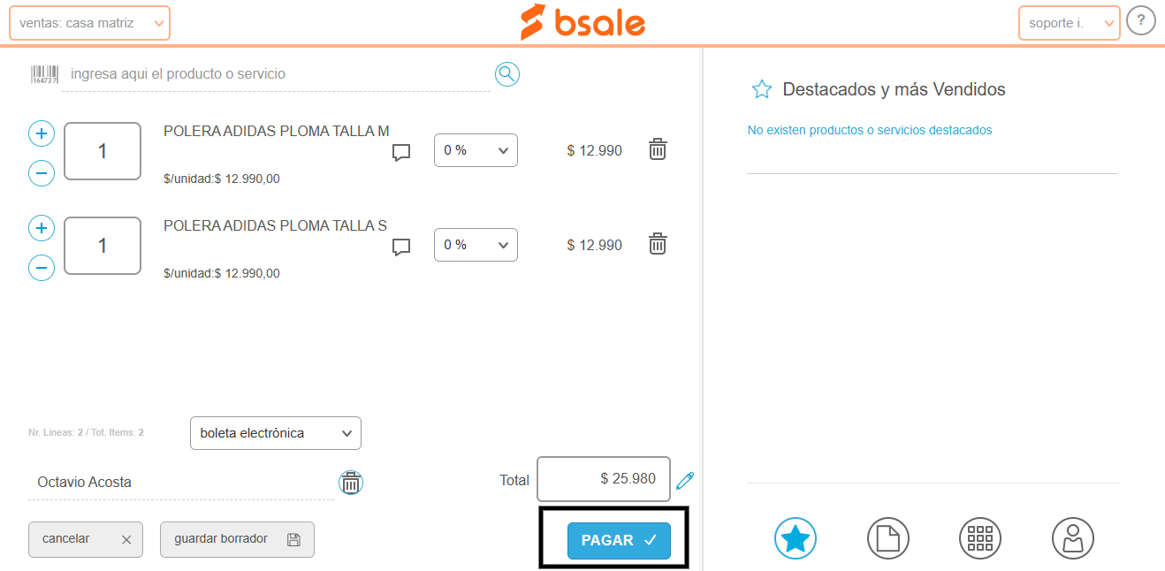Open the customer profile icon
Viewport: 1165px width, 571px height.
pyautogui.click(x=1073, y=537)
